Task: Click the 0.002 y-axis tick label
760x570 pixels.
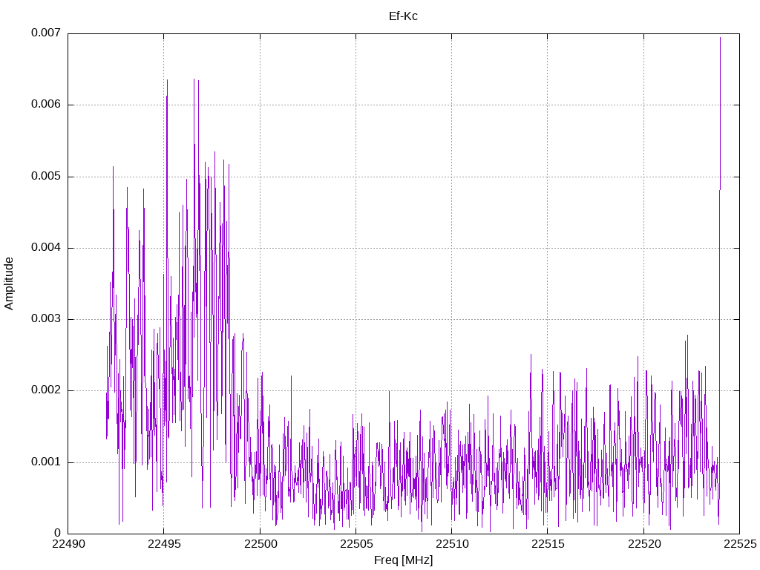Action: point(46,390)
